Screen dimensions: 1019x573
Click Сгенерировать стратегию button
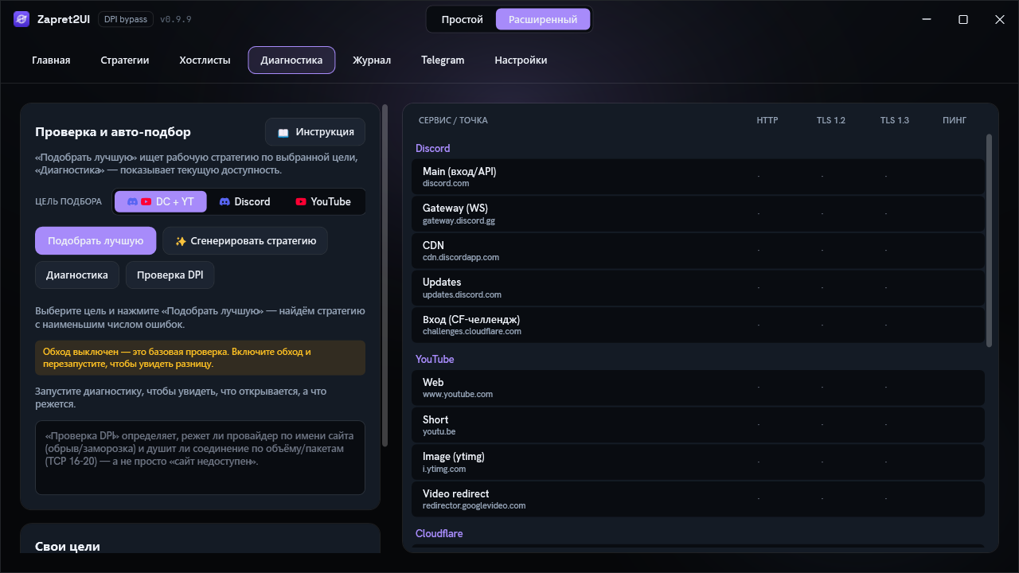coord(245,240)
